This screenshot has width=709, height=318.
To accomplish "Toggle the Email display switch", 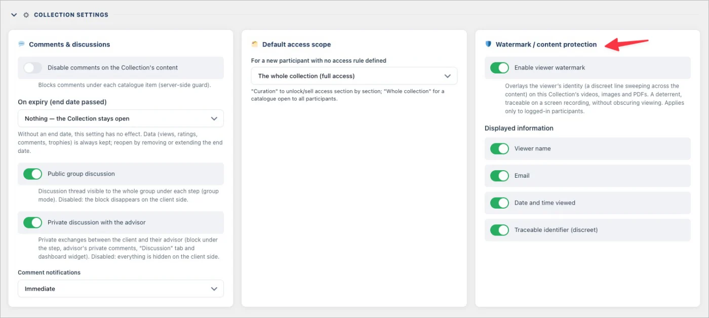I will point(499,176).
